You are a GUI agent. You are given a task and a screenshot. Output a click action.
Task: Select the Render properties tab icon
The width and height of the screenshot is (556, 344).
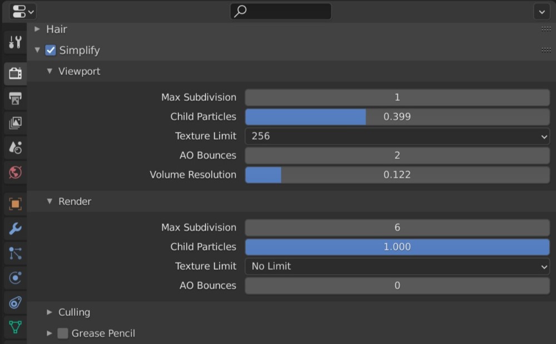tap(16, 73)
